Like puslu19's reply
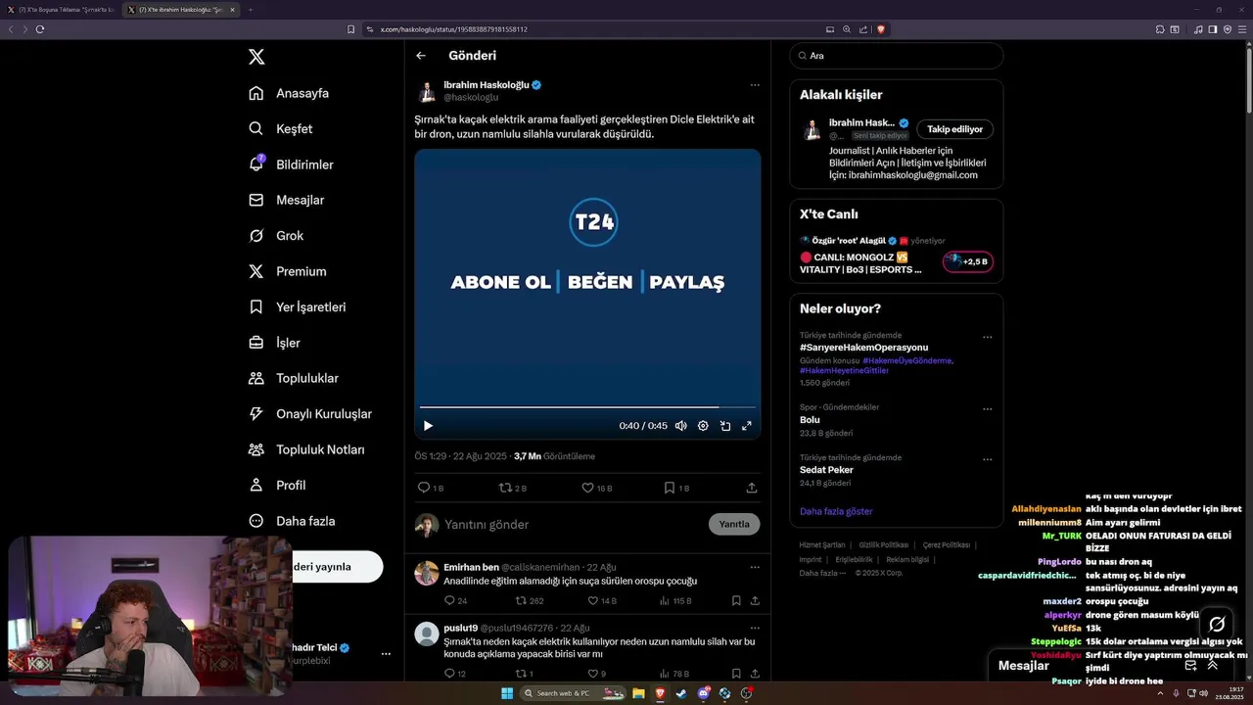1253x705 pixels. [596, 674]
